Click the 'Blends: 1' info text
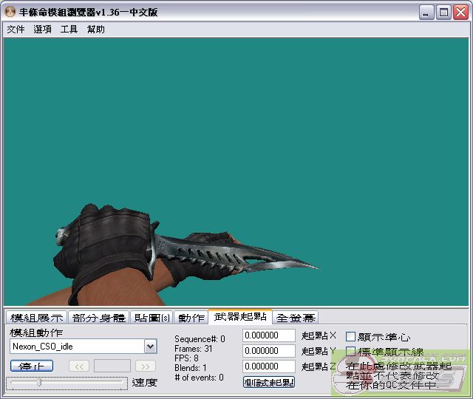473x399 pixels. tap(191, 368)
